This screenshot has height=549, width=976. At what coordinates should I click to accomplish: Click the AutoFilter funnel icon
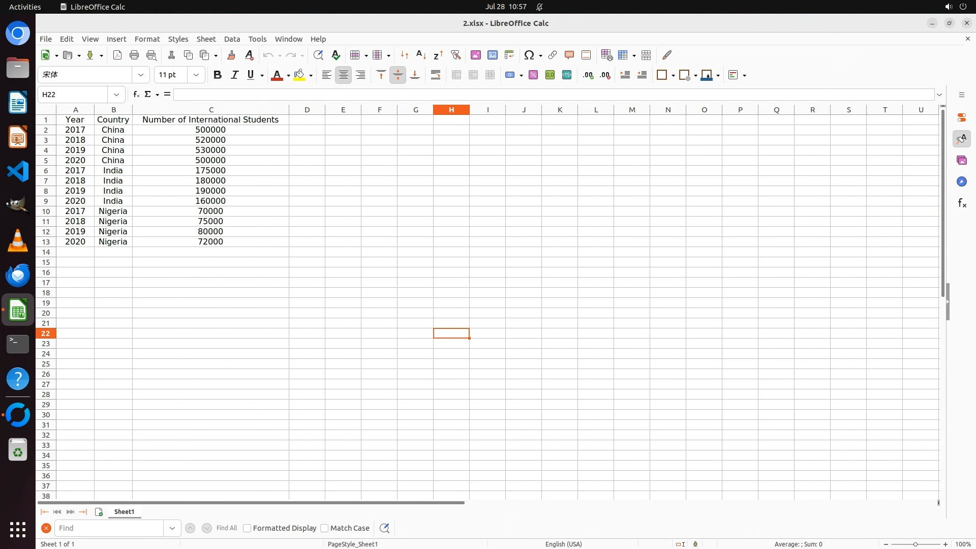click(x=455, y=55)
